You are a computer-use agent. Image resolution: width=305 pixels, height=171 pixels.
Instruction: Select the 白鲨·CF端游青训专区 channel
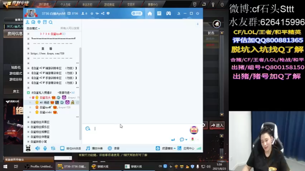[54, 73]
